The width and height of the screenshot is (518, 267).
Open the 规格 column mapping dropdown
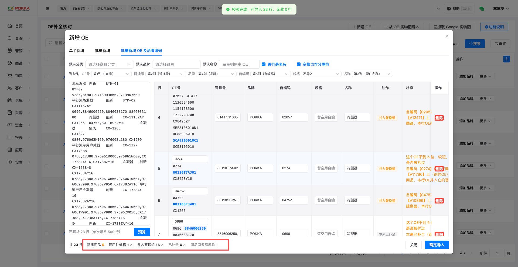coord(321,74)
